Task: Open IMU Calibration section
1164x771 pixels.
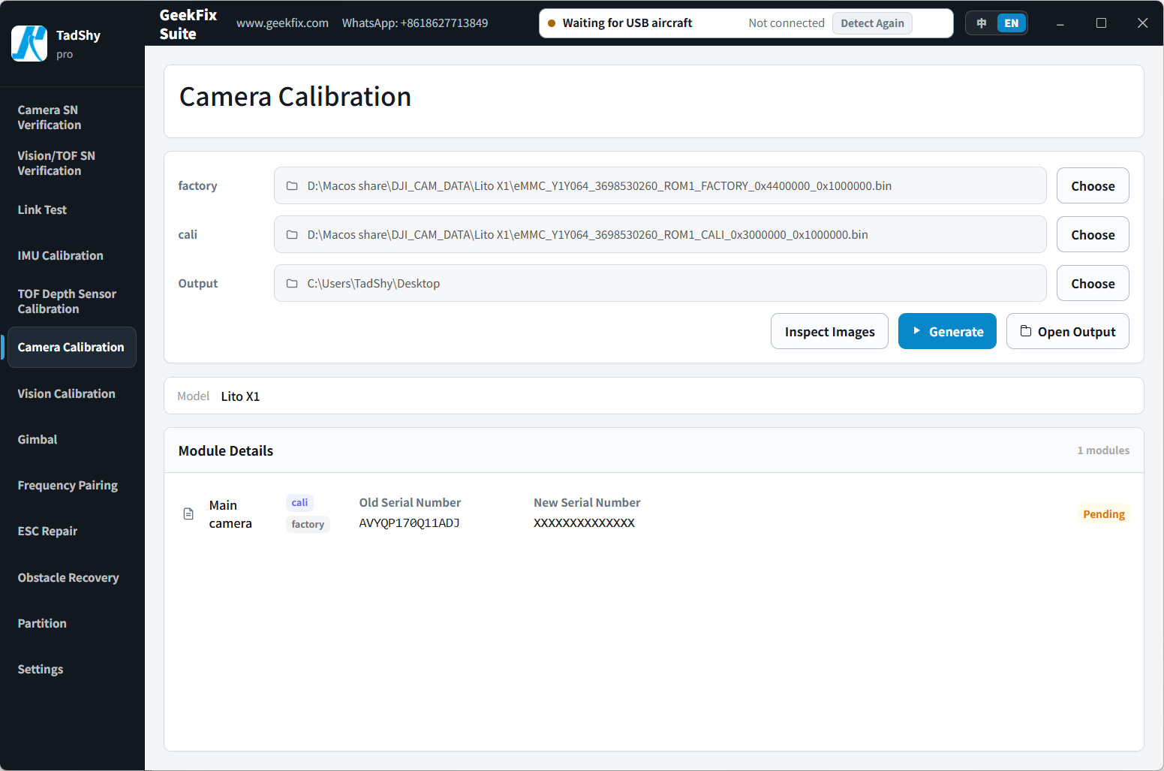Action: (72, 256)
